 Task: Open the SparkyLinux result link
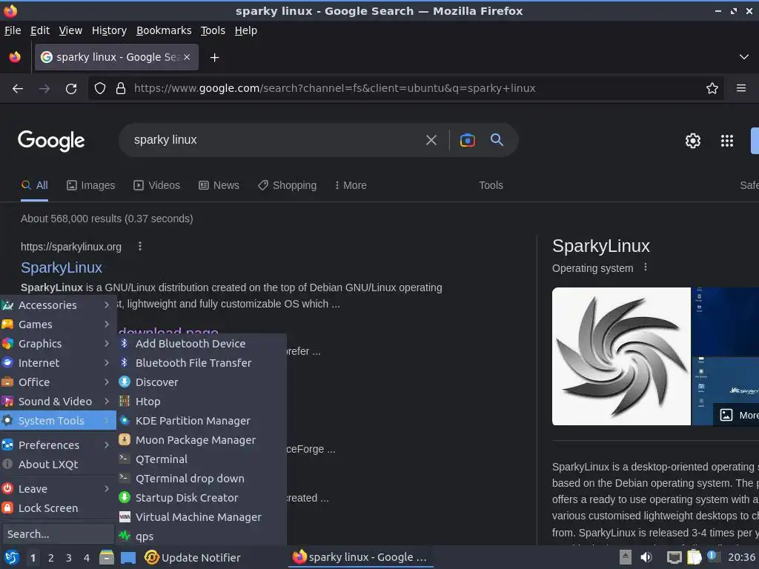(62, 267)
